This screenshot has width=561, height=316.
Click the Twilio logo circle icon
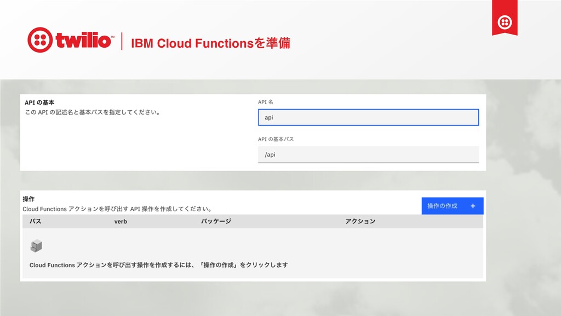[x=40, y=39]
